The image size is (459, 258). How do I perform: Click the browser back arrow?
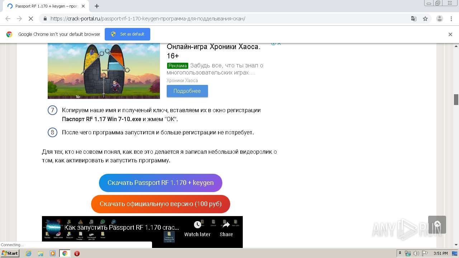pyautogui.click(x=8, y=19)
